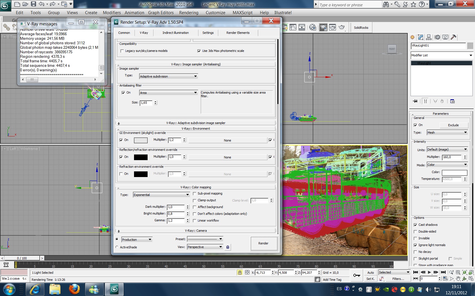
Task: Open the Settings tab in Render Setup
Action: coord(208,33)
